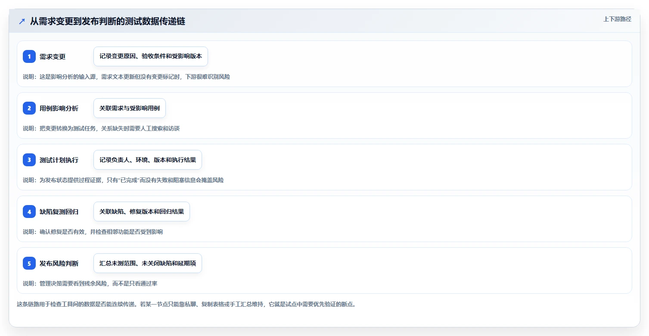Click the chip 汇总未测范围、未关闭缺陷和延期项

tap(148, 263)
